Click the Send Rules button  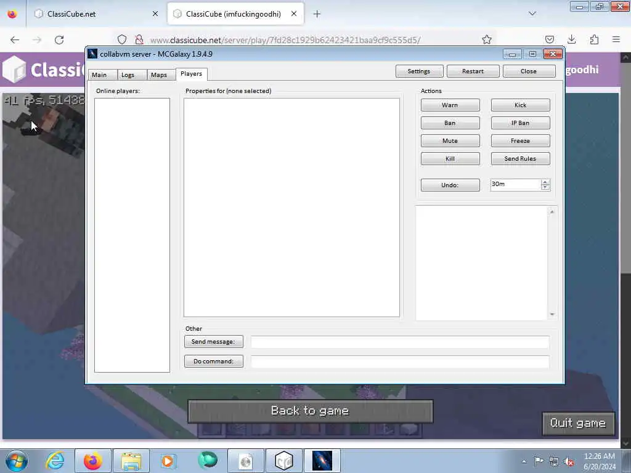[x=520, y=158]
